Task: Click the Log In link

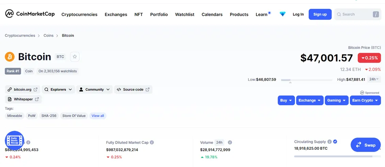Action: coord(298,14)
